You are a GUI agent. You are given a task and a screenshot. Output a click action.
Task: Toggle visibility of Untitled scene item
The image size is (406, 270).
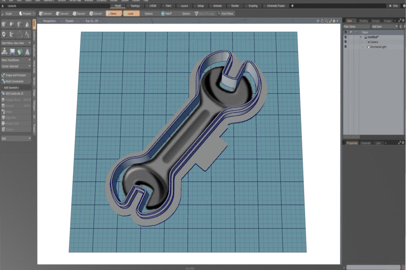(x=345, y=37)
